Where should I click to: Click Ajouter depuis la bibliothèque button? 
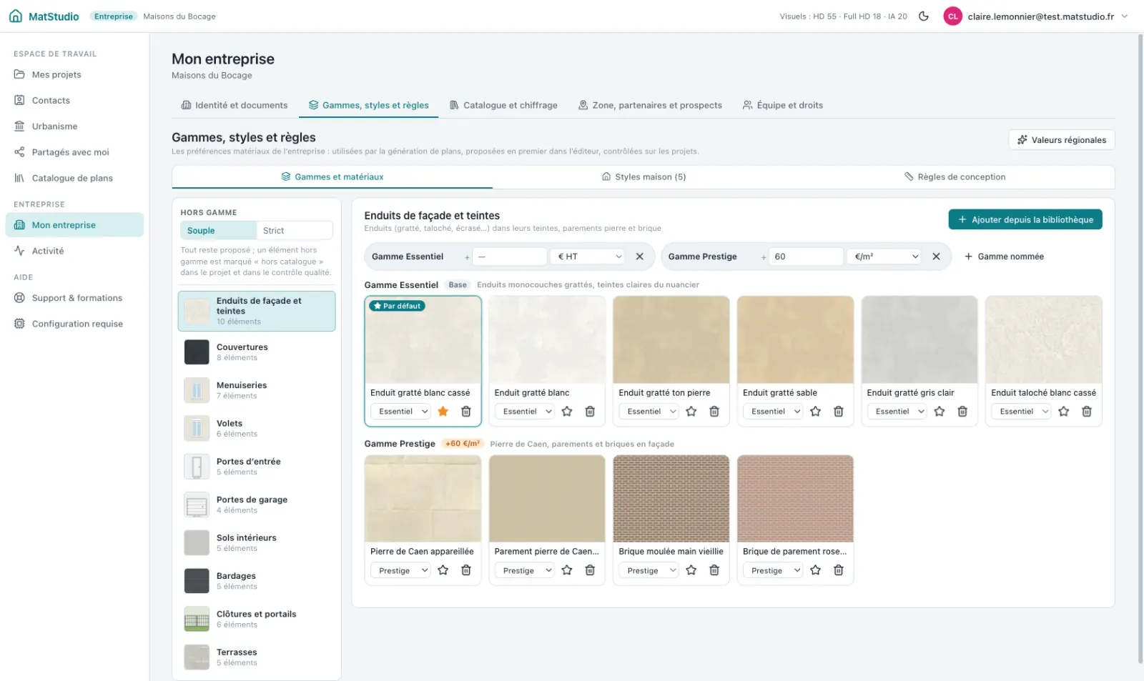(1025, 219)
